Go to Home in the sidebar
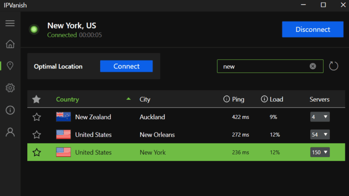349x196 pixels. click(10, 44)
